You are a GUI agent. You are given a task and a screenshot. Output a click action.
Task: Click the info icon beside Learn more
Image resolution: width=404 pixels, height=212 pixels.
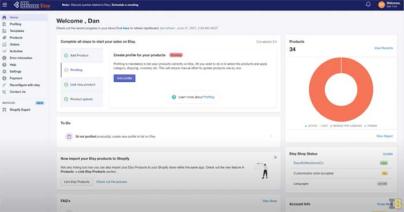pos(174,97)
